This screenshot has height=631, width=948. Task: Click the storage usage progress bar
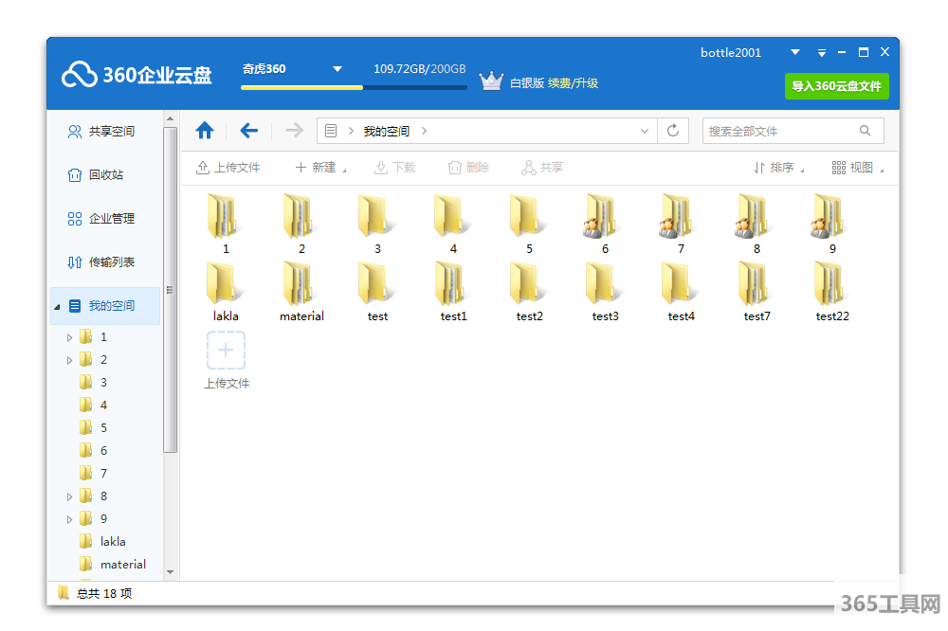pos(353,87)
